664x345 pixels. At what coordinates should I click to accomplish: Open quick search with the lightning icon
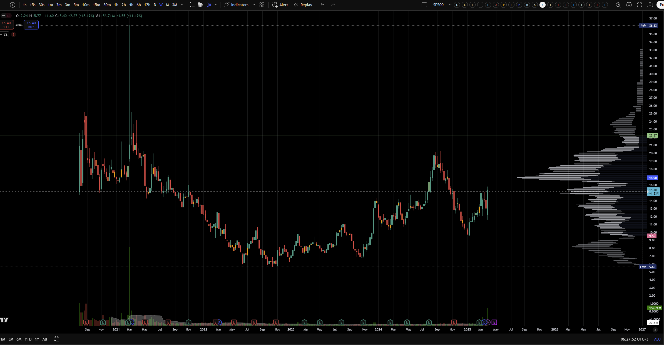pos(618,5)
